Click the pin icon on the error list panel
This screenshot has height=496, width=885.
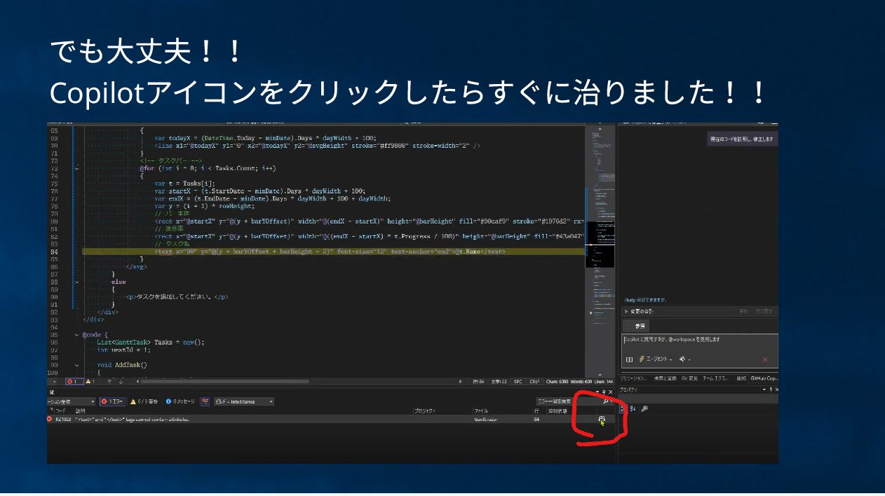pyautogui.click(x=604, y=392)
